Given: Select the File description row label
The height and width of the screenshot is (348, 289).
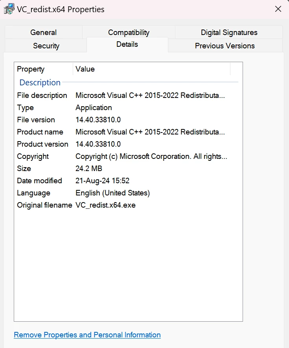Looking at the screenshot, I should click(x=42, y=96).
